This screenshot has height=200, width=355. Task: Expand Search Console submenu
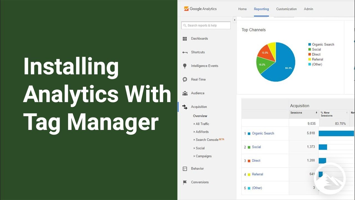(x=209, y=140)
